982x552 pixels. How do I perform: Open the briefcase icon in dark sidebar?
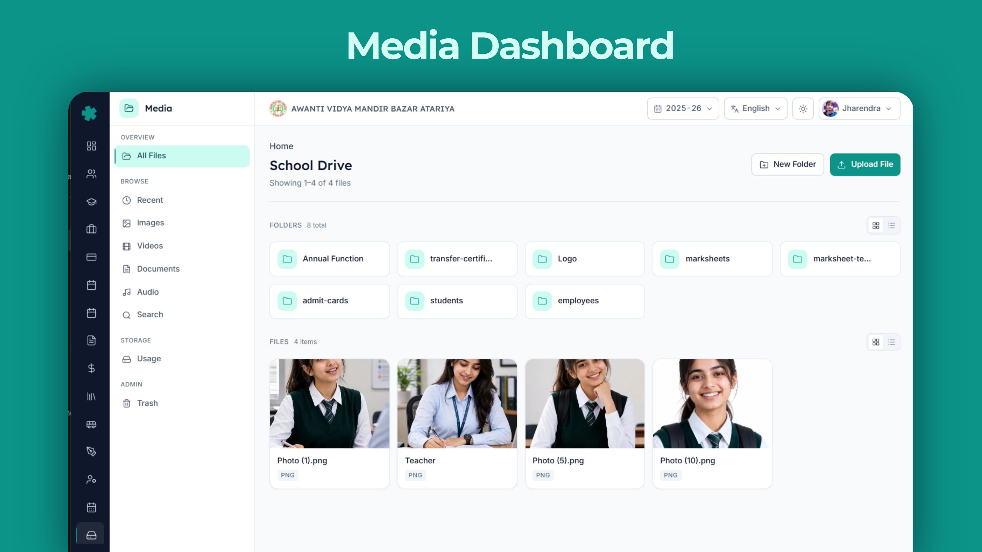(92, 229)
